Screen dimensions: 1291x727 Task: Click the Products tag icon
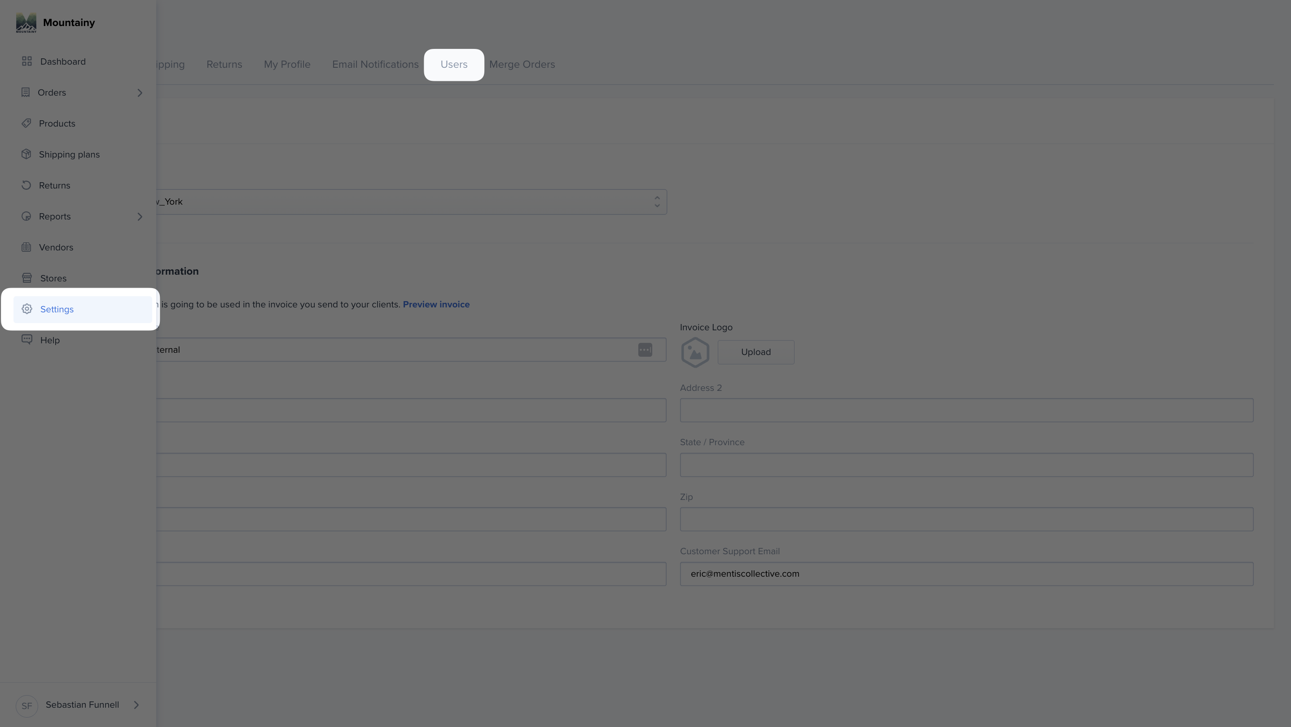(x=26, y=123)
